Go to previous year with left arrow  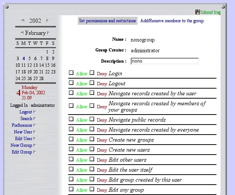(23, 21)
